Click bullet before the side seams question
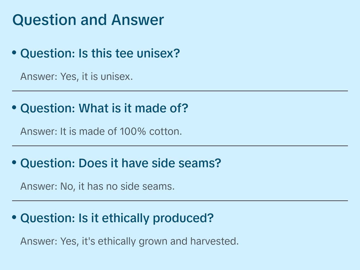 point(14,162)
